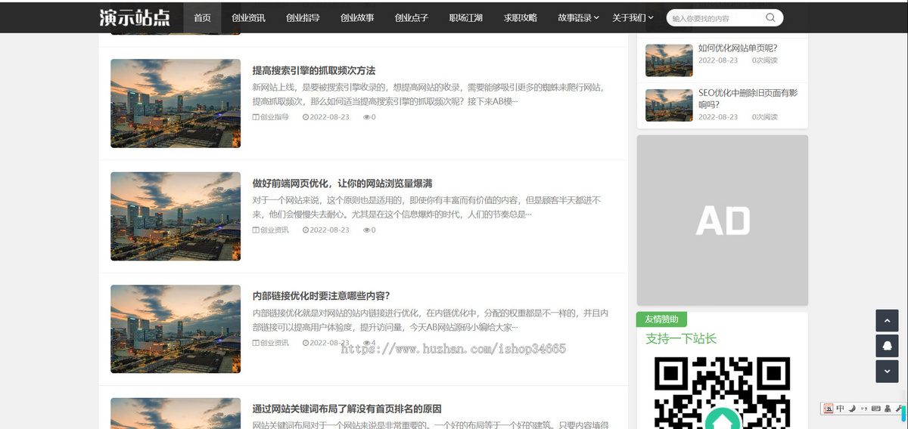Select 创业故事 in the top navigation

[357, 17]
